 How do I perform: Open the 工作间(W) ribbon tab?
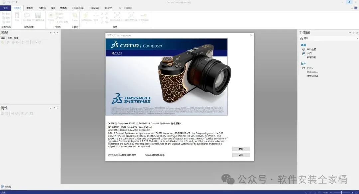(x=94, y=8)
